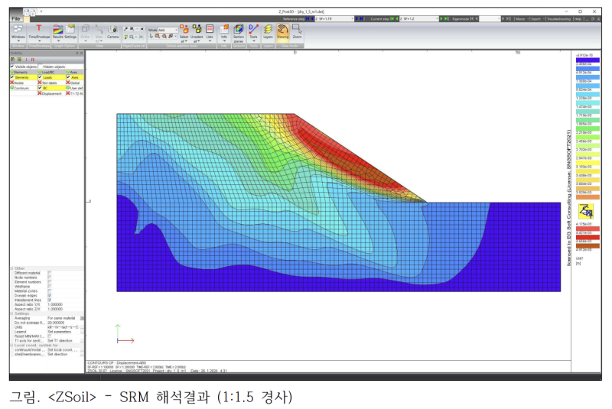Open the Help menu

pyautogui.click(x=578, y=18)
